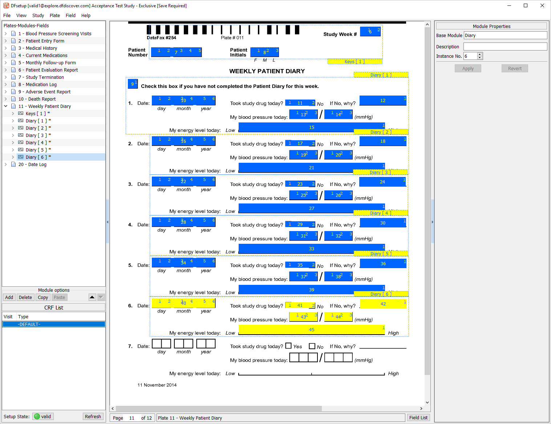Toggle the diary not completed checkbox field 9
The width and height of the screenshot is (551, 424).
coord(133,84)
